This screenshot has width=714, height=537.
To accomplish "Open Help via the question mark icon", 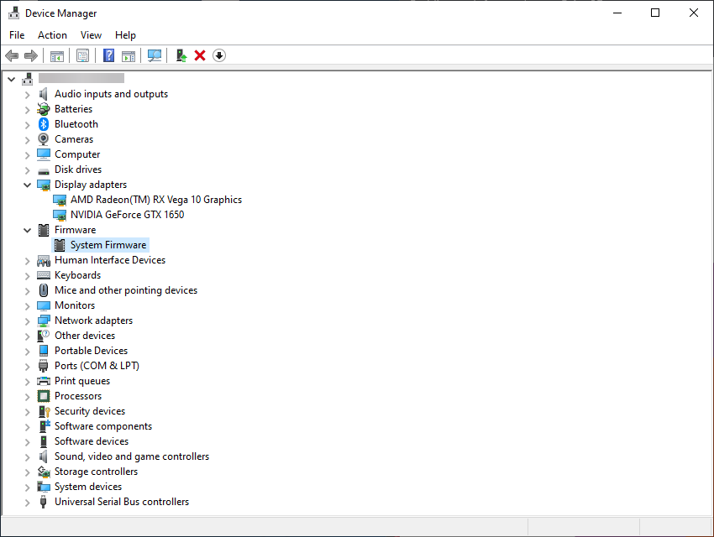I will [108, 55].
